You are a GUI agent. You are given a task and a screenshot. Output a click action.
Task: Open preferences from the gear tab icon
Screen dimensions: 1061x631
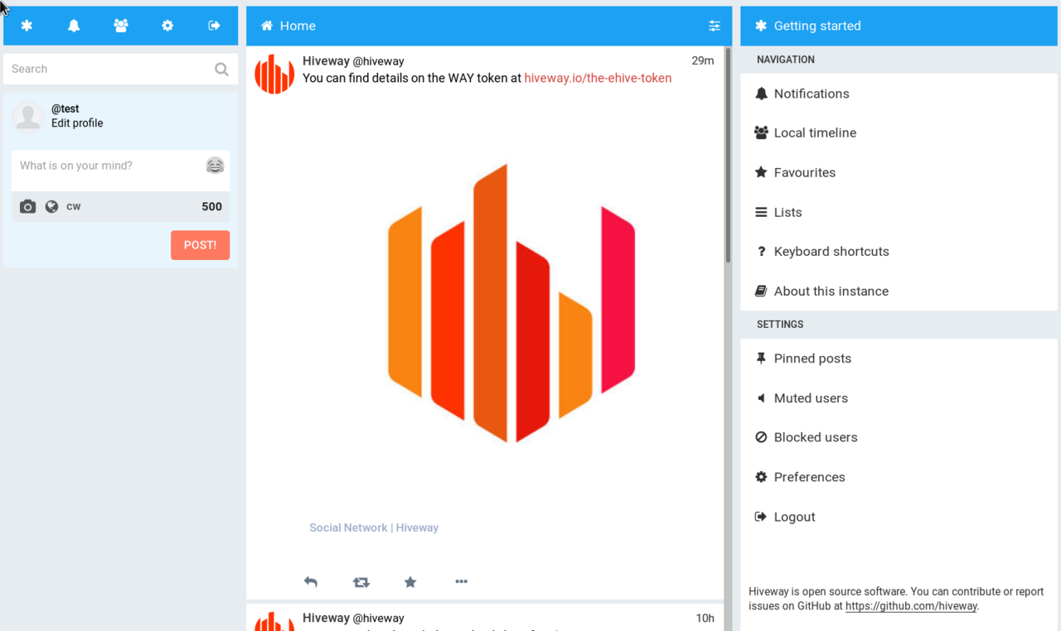click(167, 26)
